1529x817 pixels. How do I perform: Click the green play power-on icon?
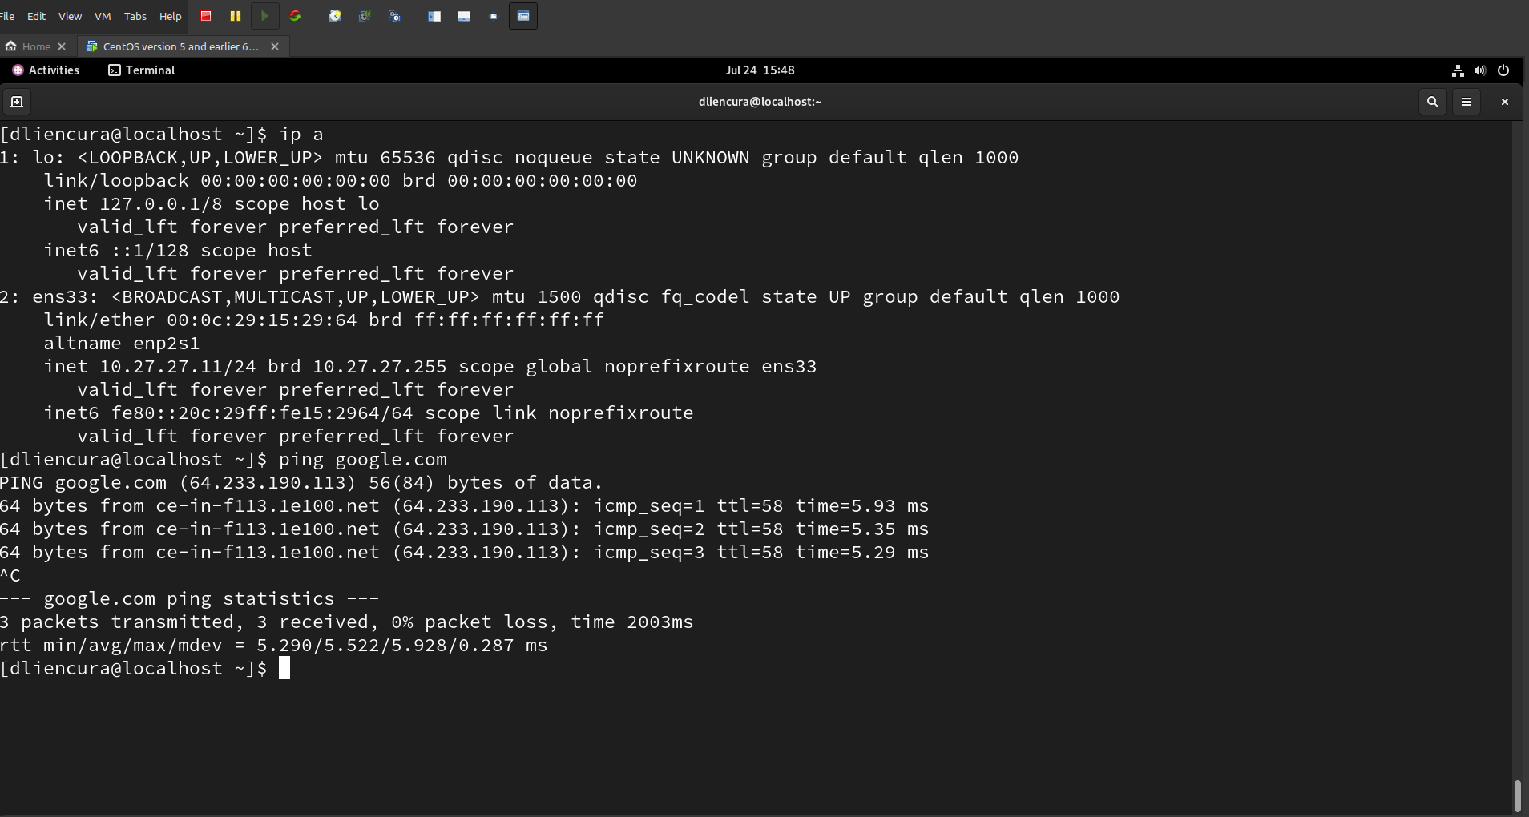[x=264, y=16]
